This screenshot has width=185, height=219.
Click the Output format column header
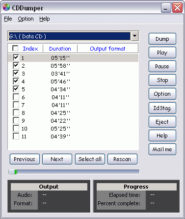[x=107, y=49]
